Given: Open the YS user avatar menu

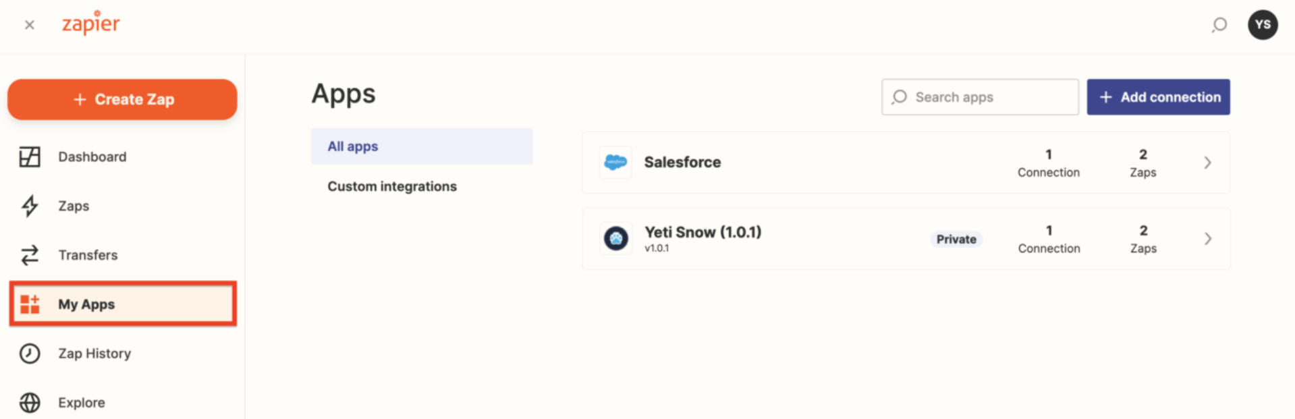Looking at the screenshot, I should point(1263,25).
